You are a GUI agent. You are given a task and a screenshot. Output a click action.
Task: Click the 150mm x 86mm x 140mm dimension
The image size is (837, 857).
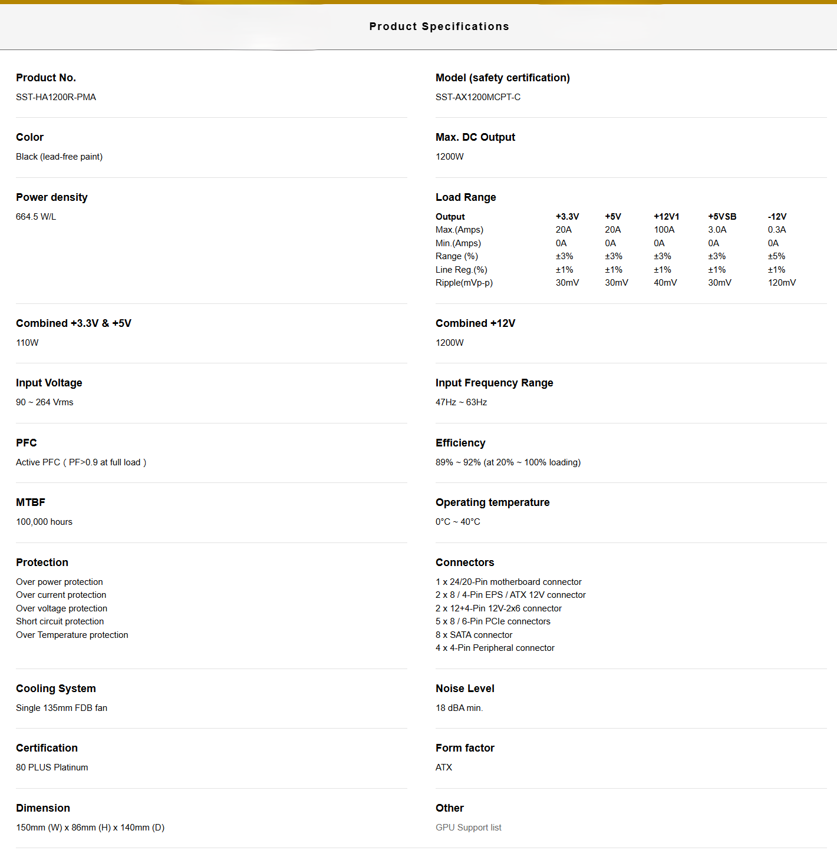[90, 828]
